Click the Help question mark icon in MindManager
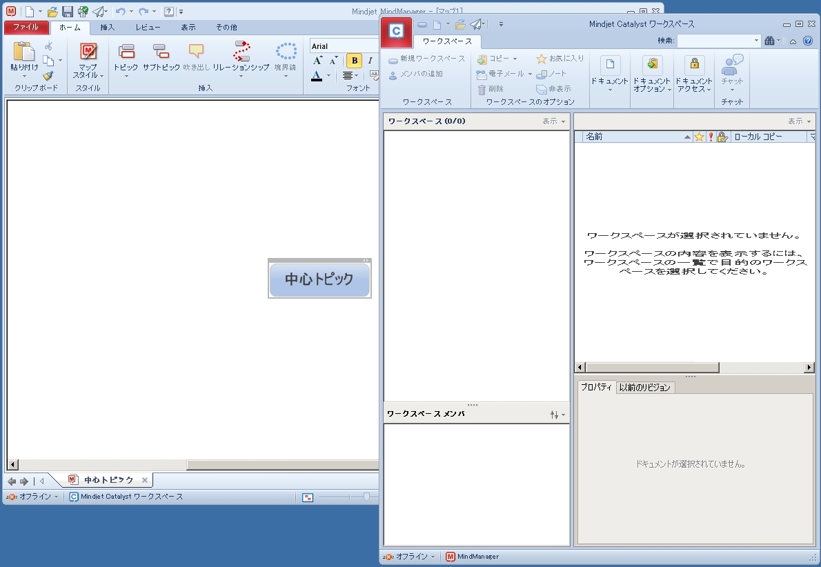 168,12
